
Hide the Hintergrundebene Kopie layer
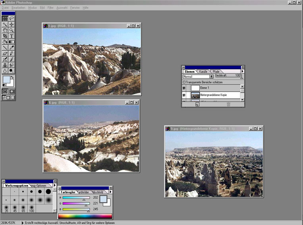(x=184, y=95)
